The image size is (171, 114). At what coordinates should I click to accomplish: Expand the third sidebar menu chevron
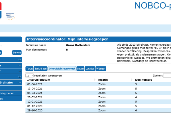click(20, 71)
